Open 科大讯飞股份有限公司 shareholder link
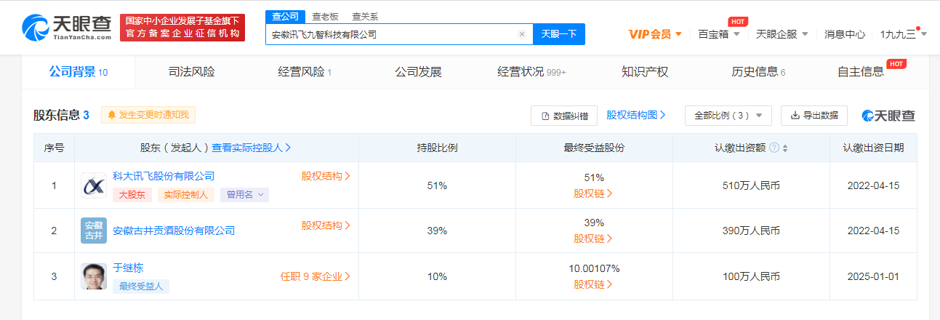The width and height of the screenshot is (940, 320). 164,176
